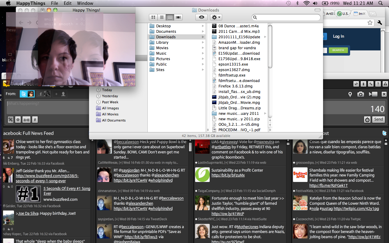
Task: Click the TweetDeck camera upload icon
Action: point(360,94)
